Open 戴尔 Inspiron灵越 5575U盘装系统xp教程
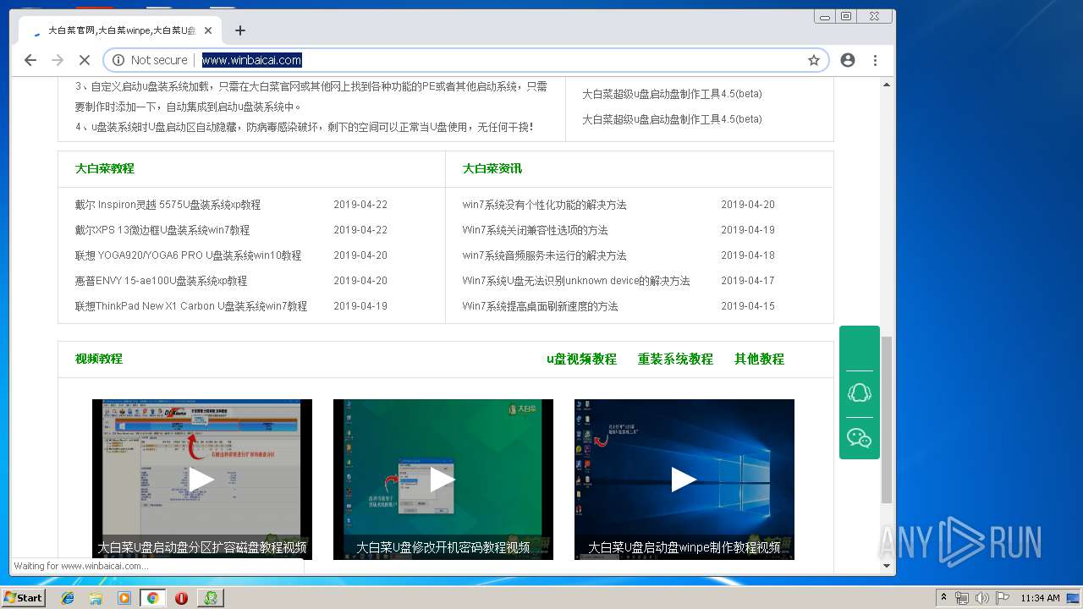 coord(168,205)
